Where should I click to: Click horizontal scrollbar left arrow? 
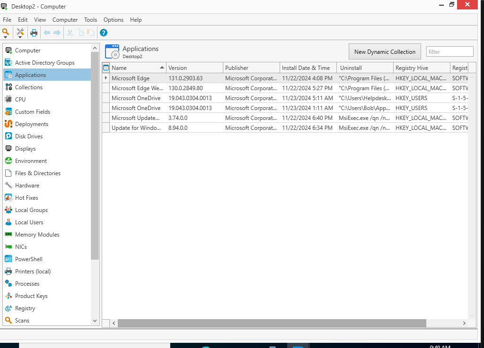pyautogui.click(x=114, y=323)
